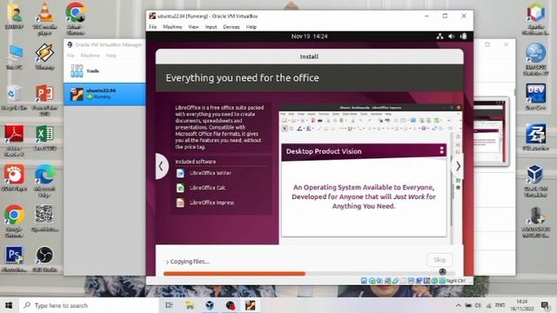The height and width of the screenshot is (313, 557).
Task: Switch to ubuntu22.04 VM taskbar icon
Action: point(251,305)
